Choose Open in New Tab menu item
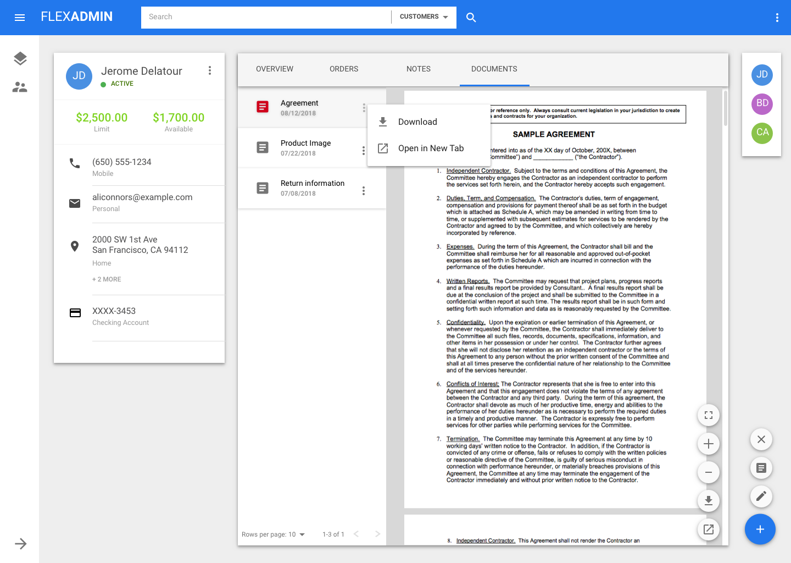This screenshot has height=563, width=791. (431, 148)
